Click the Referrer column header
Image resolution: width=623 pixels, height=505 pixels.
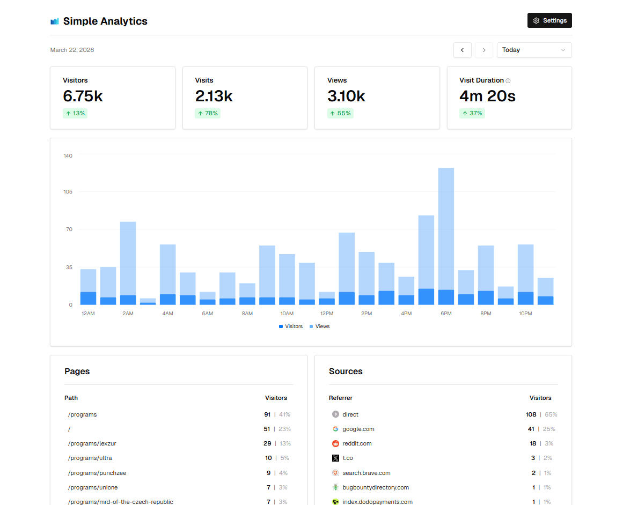click(x=341, y=398)
